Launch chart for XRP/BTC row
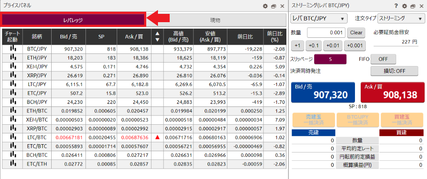 coord(13,128)
